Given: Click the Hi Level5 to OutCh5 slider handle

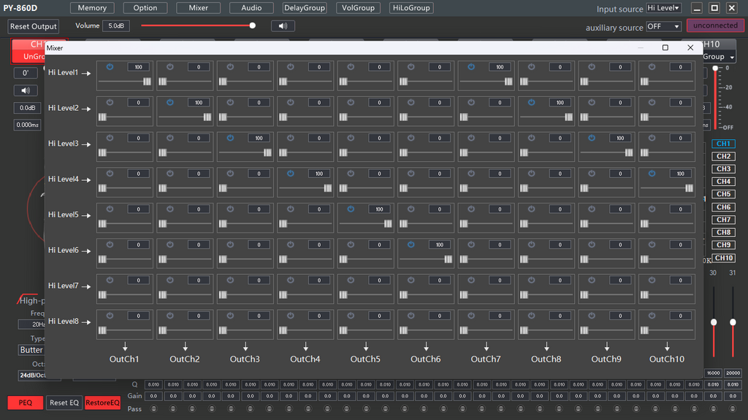Looking at the screenshot, I should coord(388,224).
